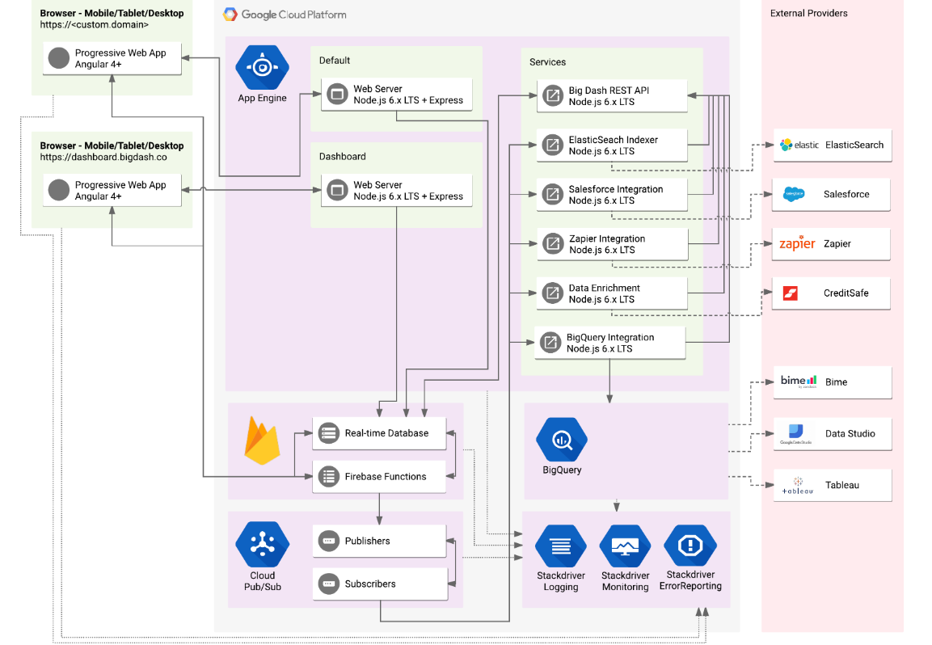Select the Salesforce cloud logo

tap(794, 194)
